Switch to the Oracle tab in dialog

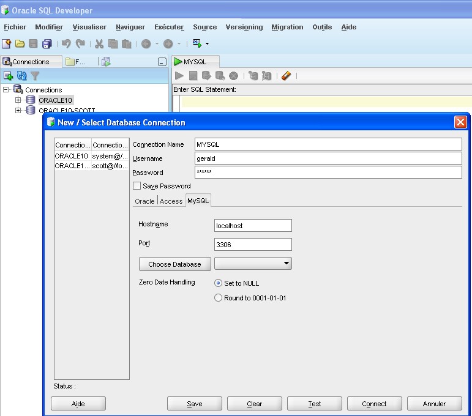pos(144,201)
